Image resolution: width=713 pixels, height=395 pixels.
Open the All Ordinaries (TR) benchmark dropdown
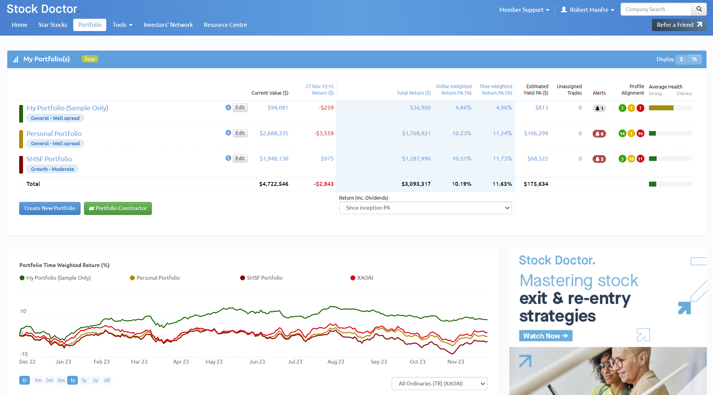coord(439,384)
